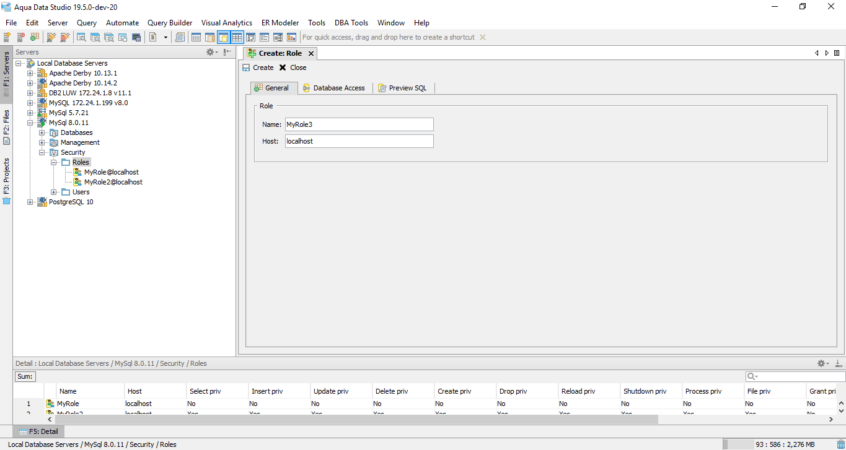Select MyRole2@localhost in the tree

(113, 182)
